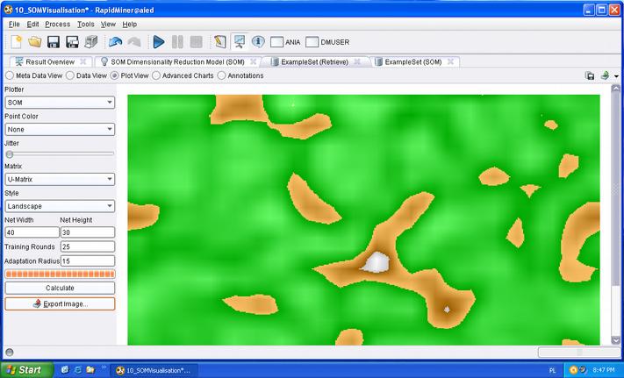Open the File menu

click(x=14, y=25)
